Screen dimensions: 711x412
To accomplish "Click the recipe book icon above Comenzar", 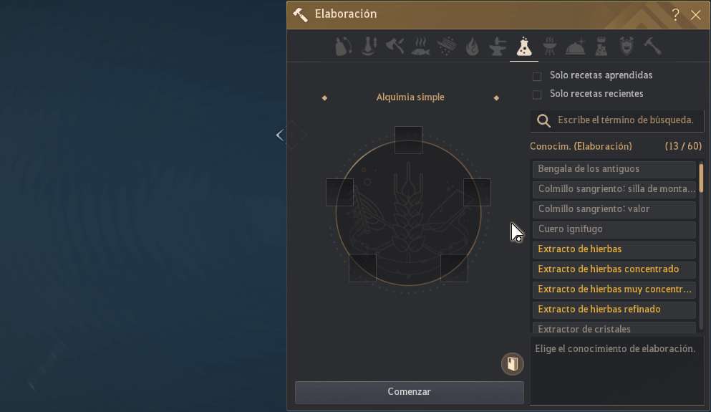I will (512, 364).
